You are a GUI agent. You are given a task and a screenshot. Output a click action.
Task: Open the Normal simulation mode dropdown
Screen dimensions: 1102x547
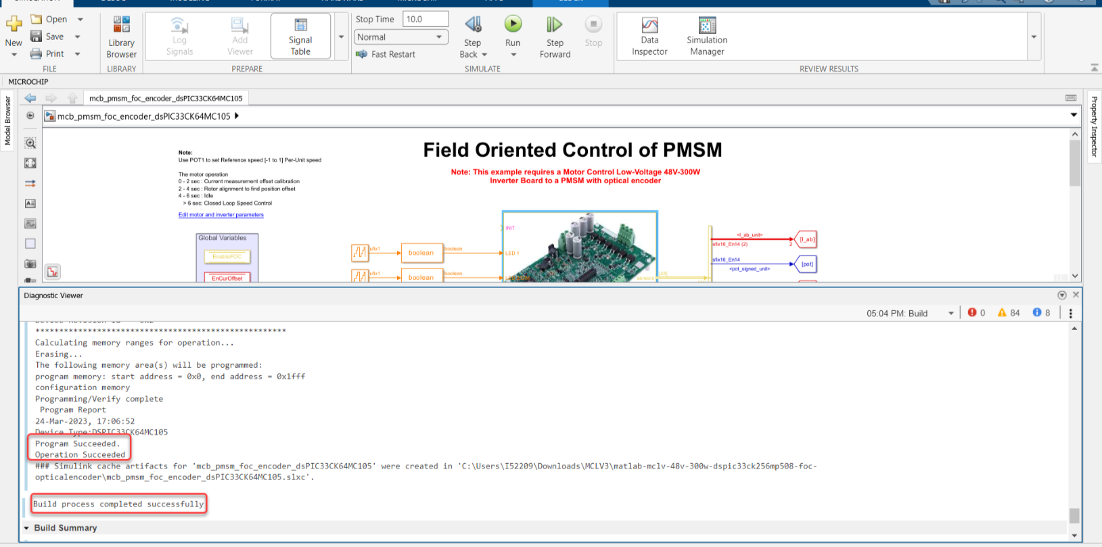pyautogui.click(x=401, y=37)
